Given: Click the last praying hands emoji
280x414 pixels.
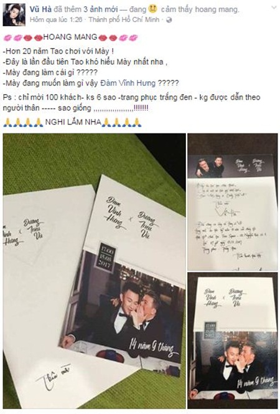Looking at the screenshot, I should pyautogui.click(x=137, y=122).
